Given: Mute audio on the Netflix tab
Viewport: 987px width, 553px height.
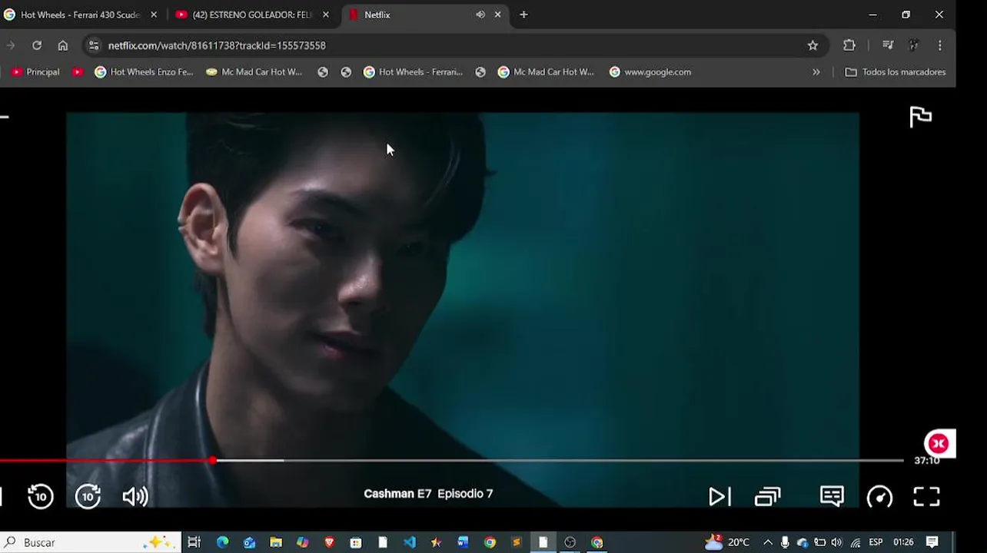Looking at the screenshot, I should tap(480, 15).
